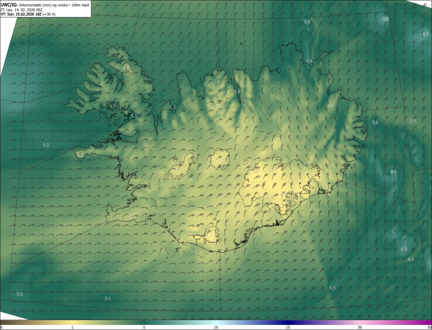
Task: Click the 50 tick on the colour scale
Action: pyautogui.click(x=429, y=327)
